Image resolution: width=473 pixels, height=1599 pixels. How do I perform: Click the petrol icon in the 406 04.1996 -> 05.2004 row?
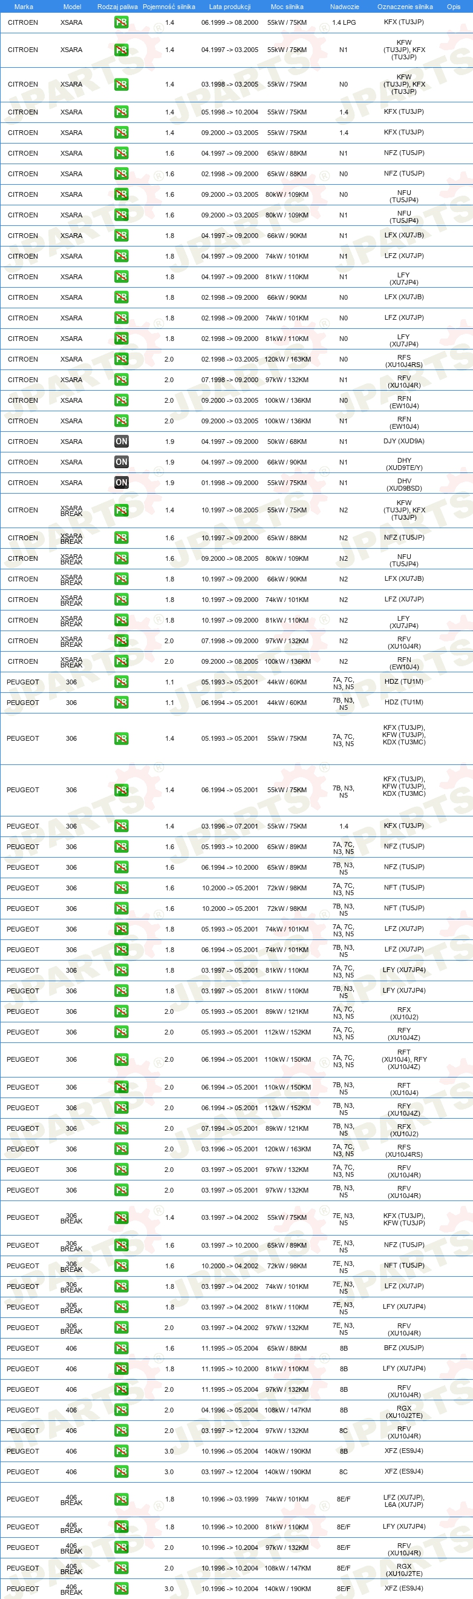(122, 1409)
